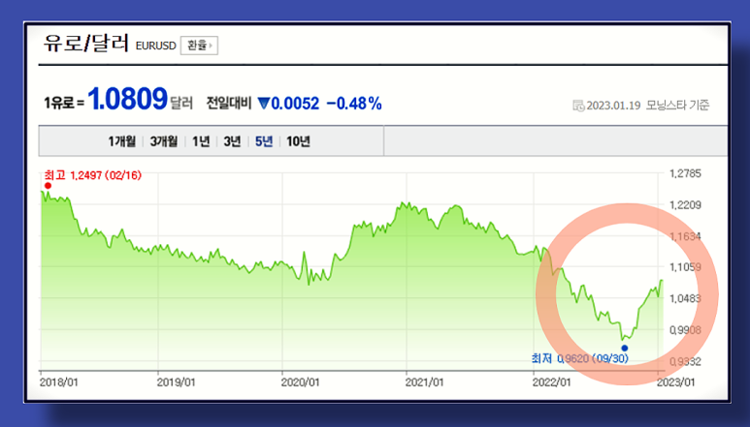750x427 pixels.
Task: Click the 1.1059 y-axis value
Action: point(685,267)
